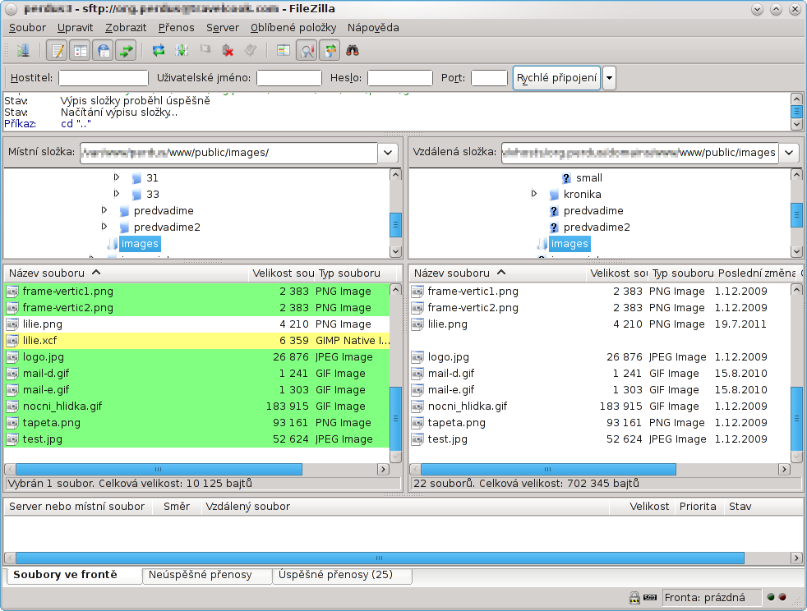Sort local files by Název souboru column
This screenshot has width=807, height=611.
(126, 273)
